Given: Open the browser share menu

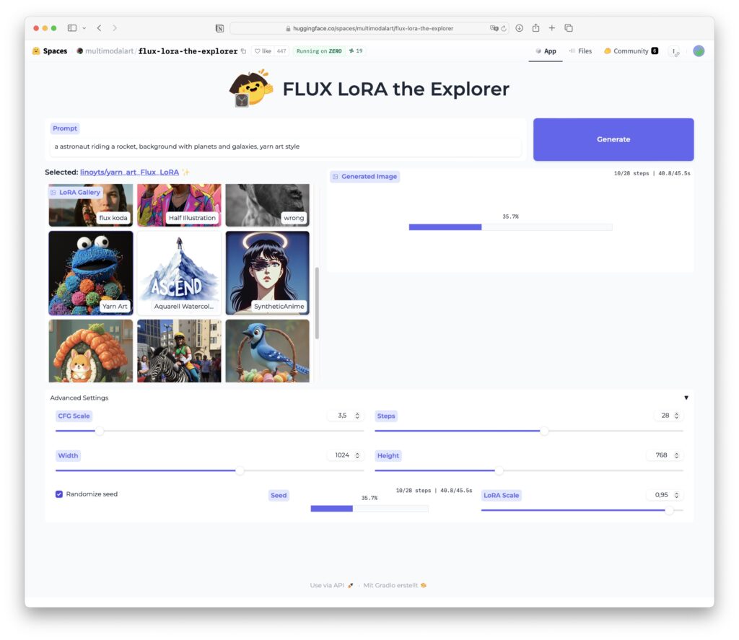Looking at the screenshot, I should pyautogui.click(x=535, y=28).
